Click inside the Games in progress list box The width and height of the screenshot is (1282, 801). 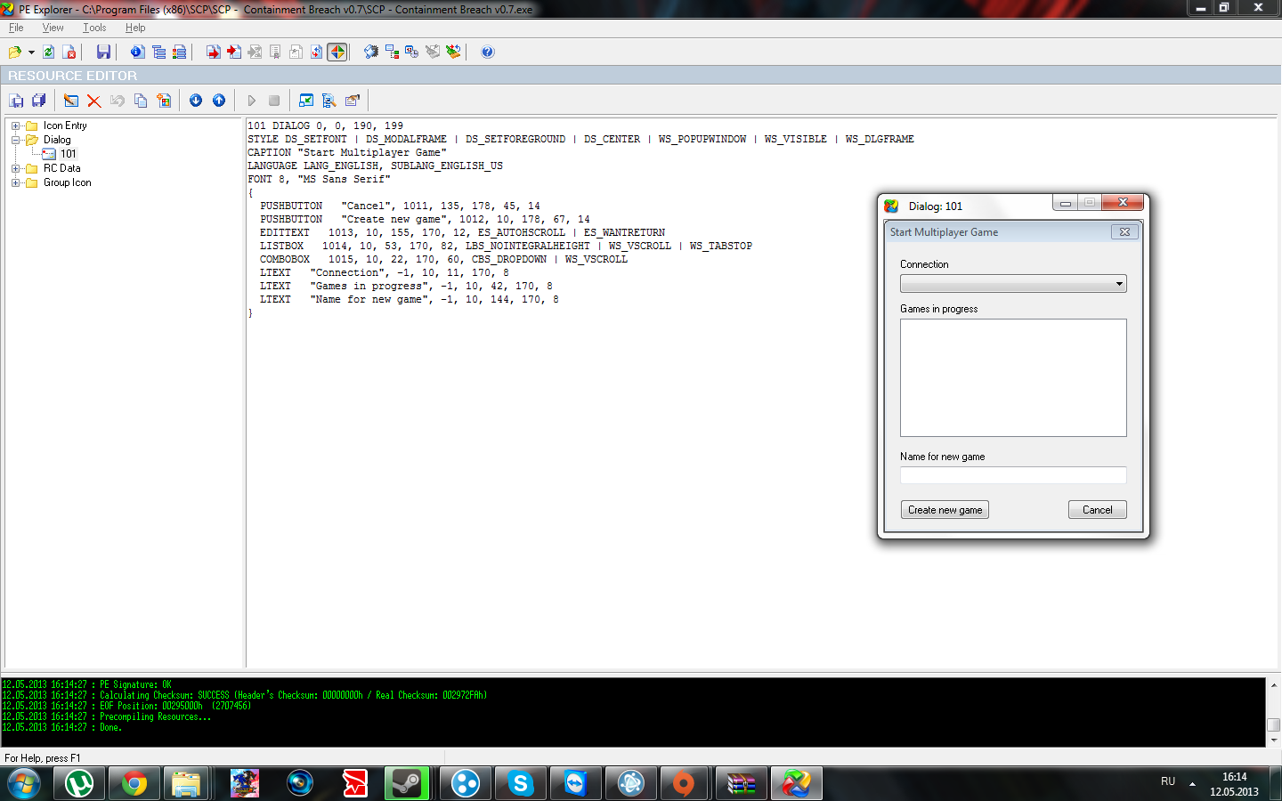tap(1013, 377)
